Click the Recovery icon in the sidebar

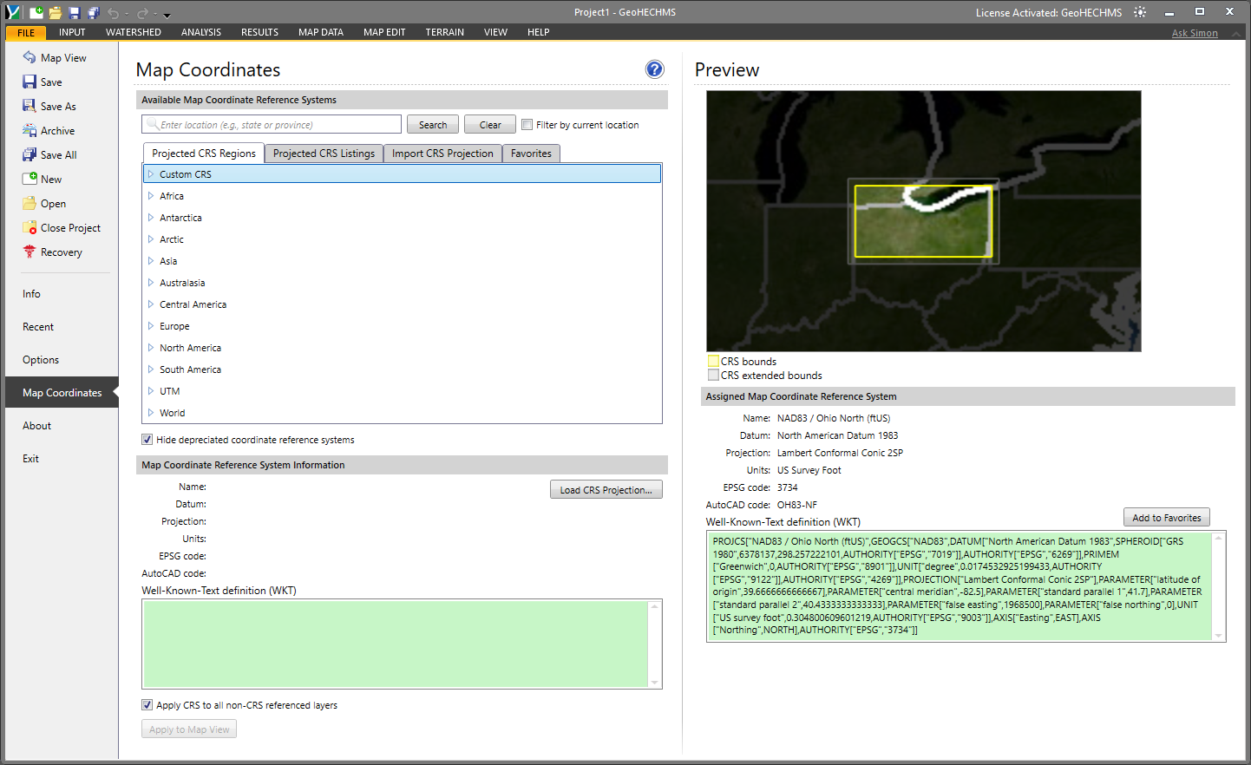29,252
